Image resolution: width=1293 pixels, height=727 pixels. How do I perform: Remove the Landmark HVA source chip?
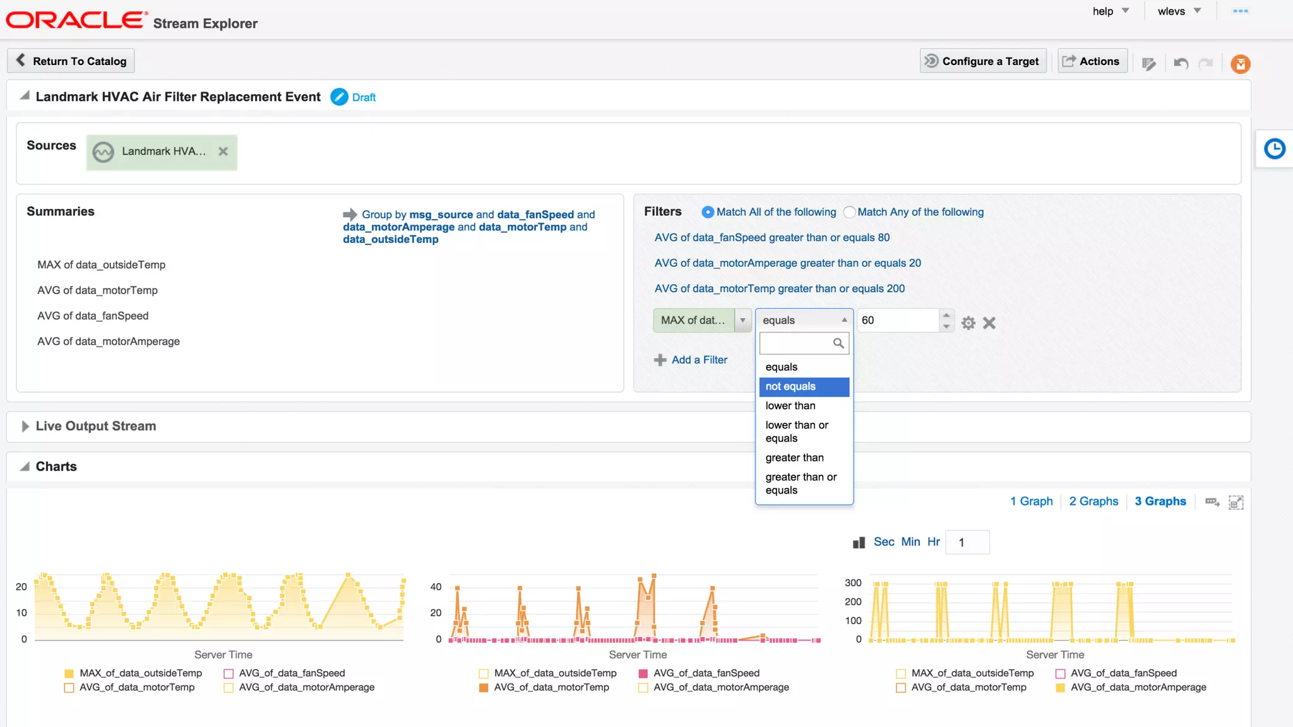[x=223, y=151]
